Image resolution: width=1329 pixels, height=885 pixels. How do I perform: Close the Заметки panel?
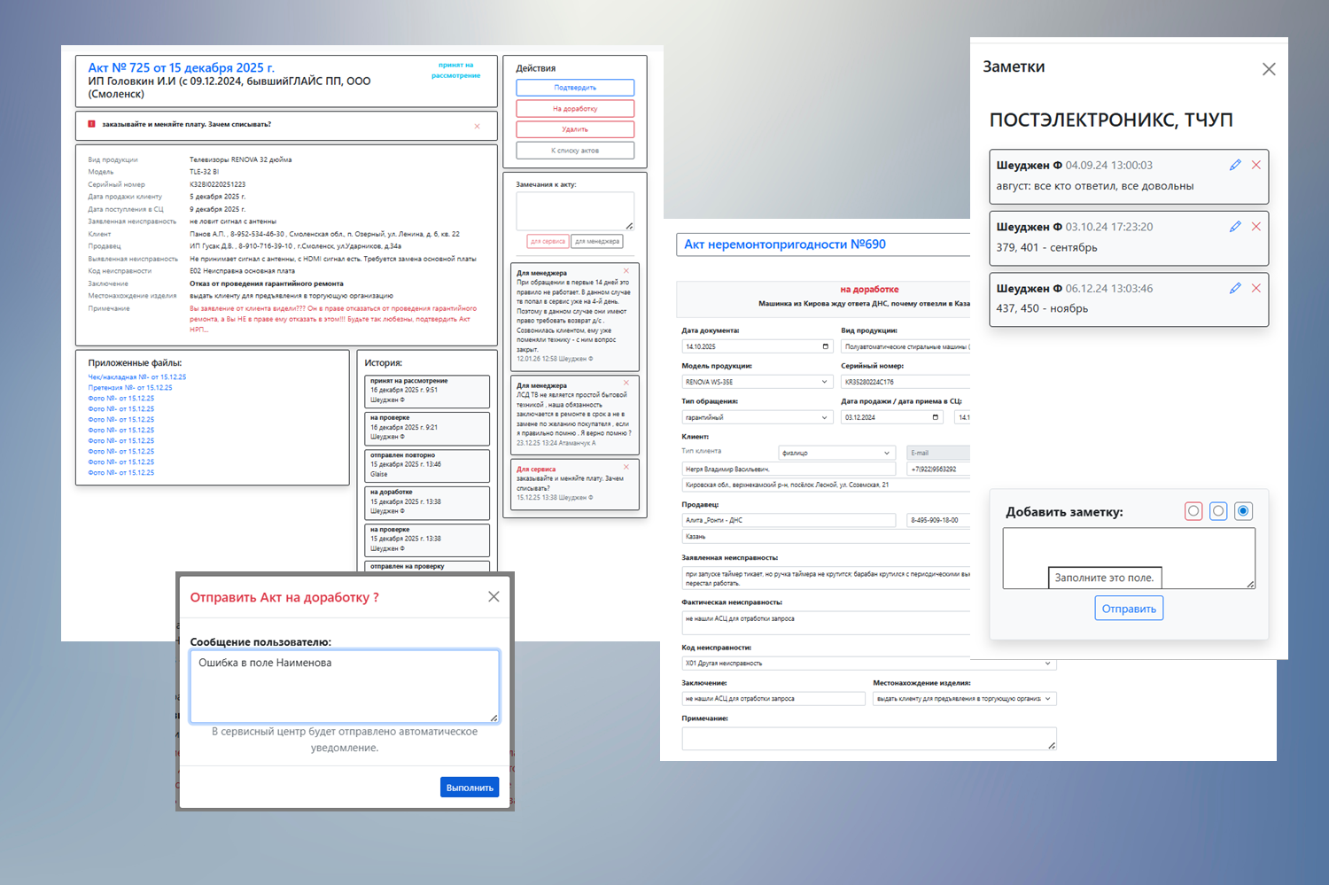click(x=1269, y=69)
